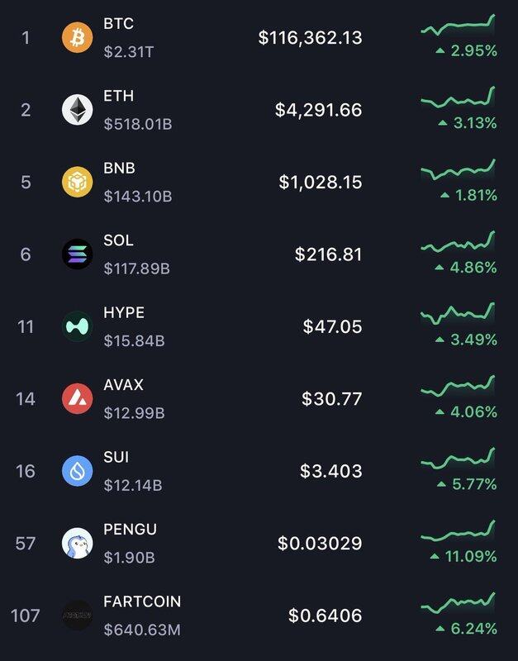This screenshot has height=661, width=518.
Task: Click the Bitcoin coin icon
Action: click(78, 37)
